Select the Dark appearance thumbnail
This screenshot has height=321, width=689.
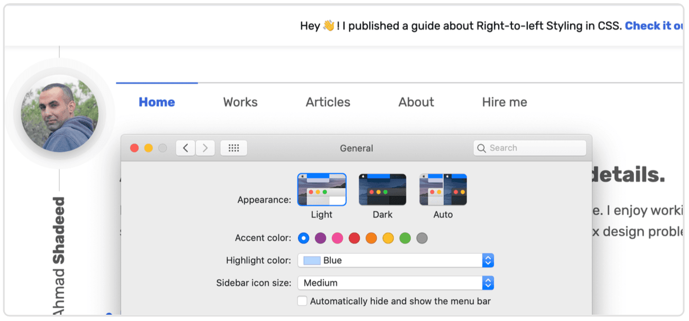tap(383, 190)
